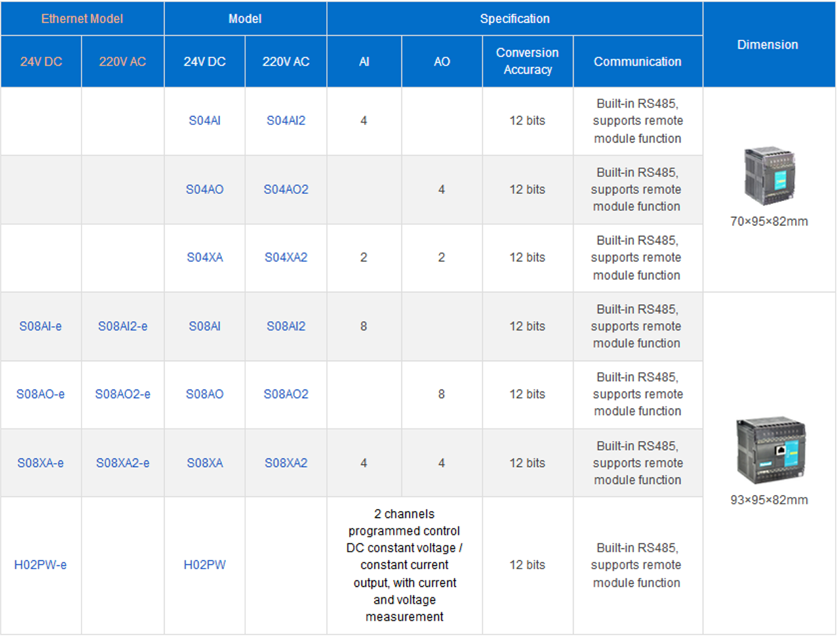Open the H02PW model link
The height and width of the screenshot is (636, 838).
click(x=204, y=565)
